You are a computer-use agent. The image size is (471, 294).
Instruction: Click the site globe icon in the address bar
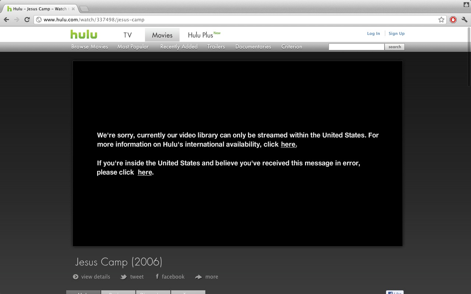(x=39, y=20)
